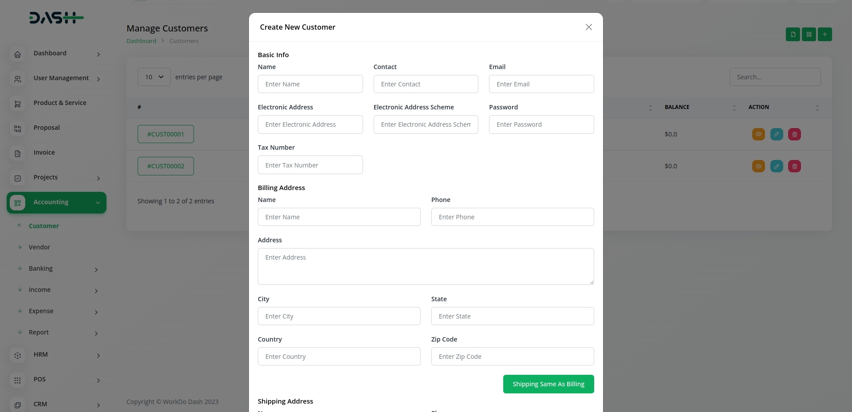Click the green plus create icon

tap(824, 34)
